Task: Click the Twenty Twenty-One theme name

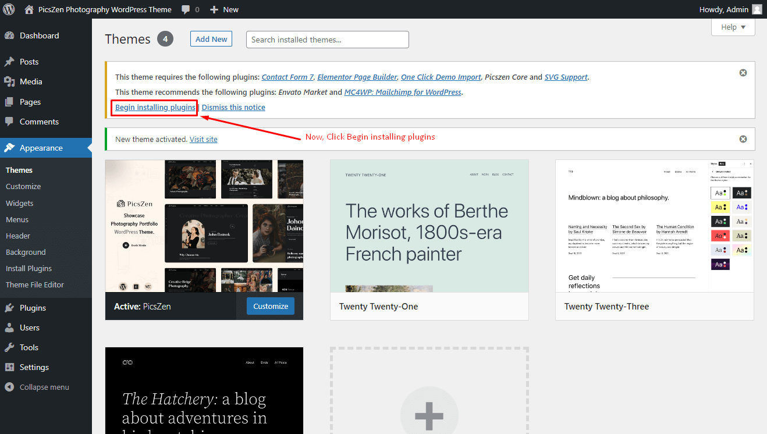Action: click(379, 307)
